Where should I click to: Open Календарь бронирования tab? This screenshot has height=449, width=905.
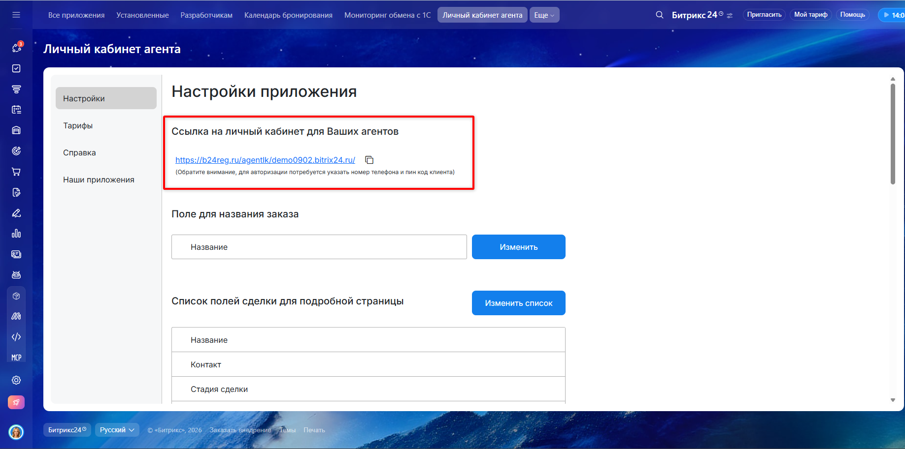288,15
